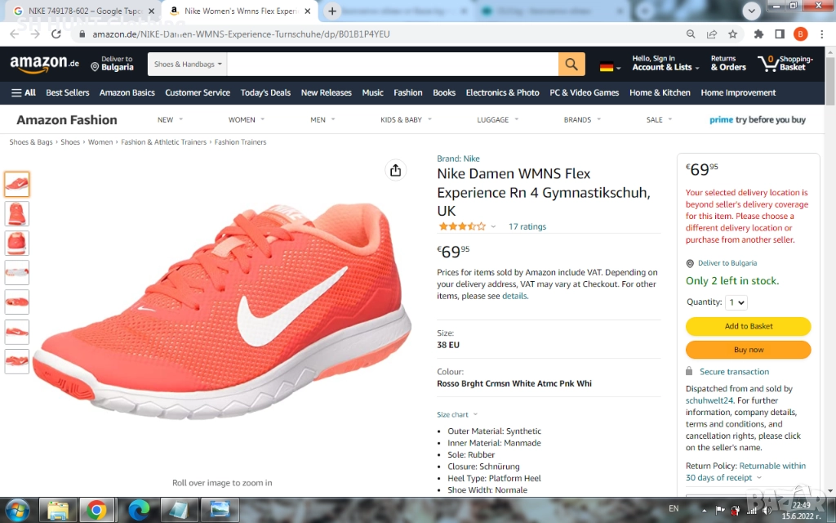836x523 pixels.
Task: Open the 17 ratings link
Action: pyautogui.click(x=527, y=226)
